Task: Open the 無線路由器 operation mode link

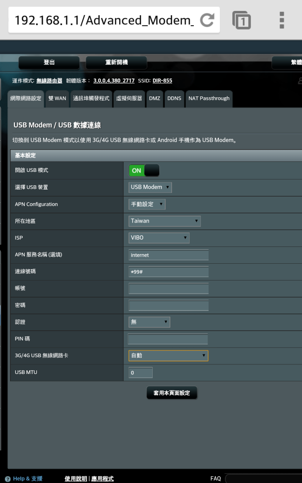Action: pyautogui.click(x=49, y=80)
